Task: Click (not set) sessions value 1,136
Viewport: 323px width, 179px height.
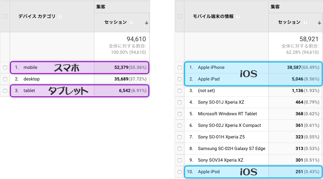Action: [x=297, y=90]
